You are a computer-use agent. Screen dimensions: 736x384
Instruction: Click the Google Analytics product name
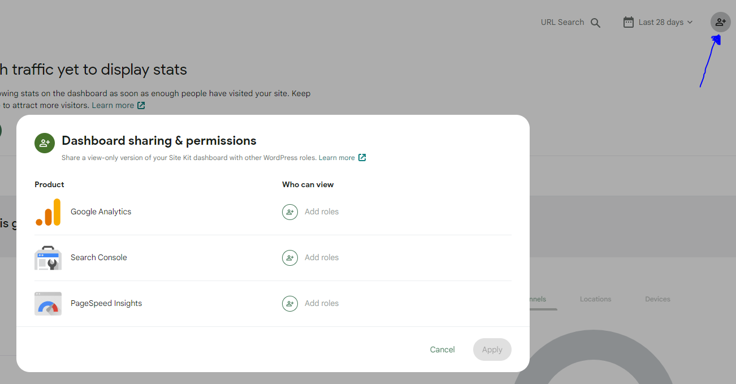[x=101, y=212]
